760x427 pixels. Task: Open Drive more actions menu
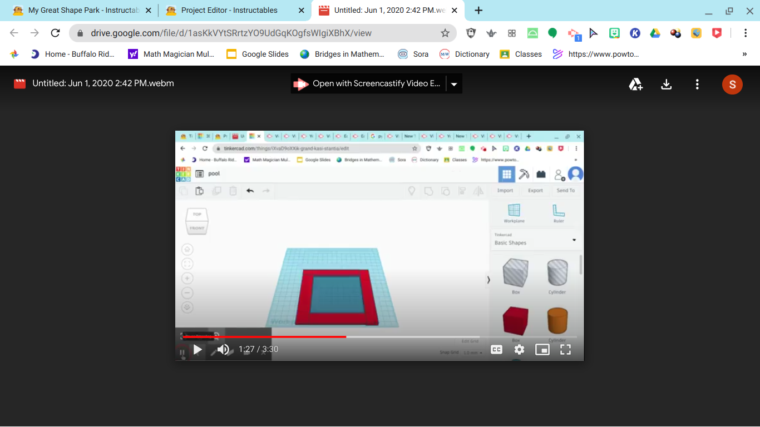697,85
